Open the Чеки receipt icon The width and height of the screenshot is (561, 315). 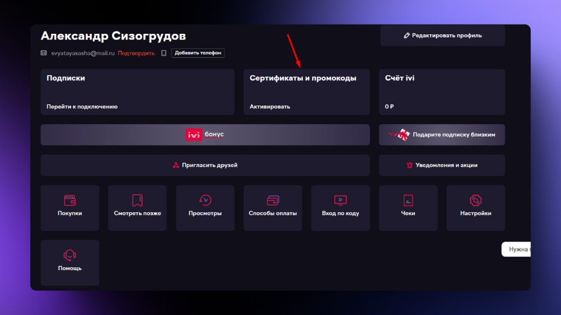(x=408, y=200)
